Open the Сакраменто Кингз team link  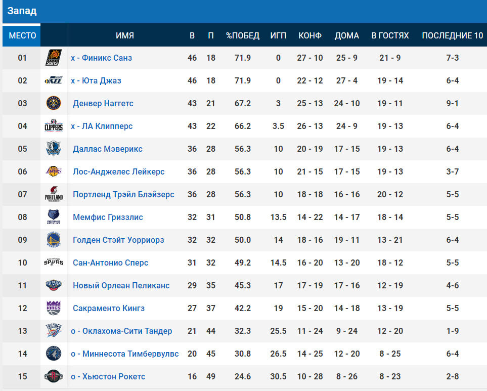coord(109,308)
